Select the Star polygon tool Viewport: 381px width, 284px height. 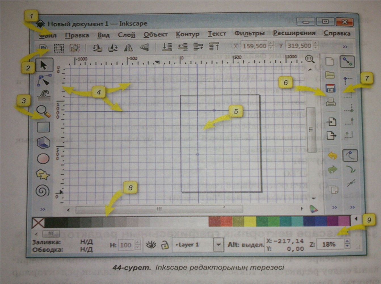point(43,174)
